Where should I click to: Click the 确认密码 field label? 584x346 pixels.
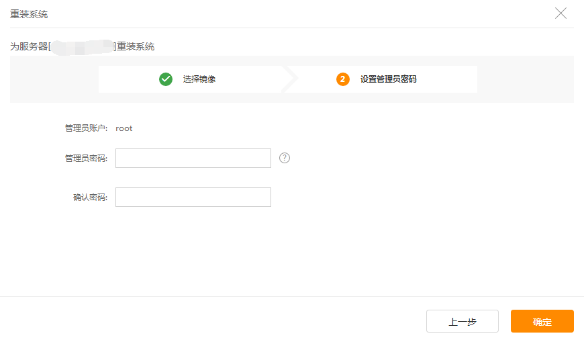[x=89, y=198]
